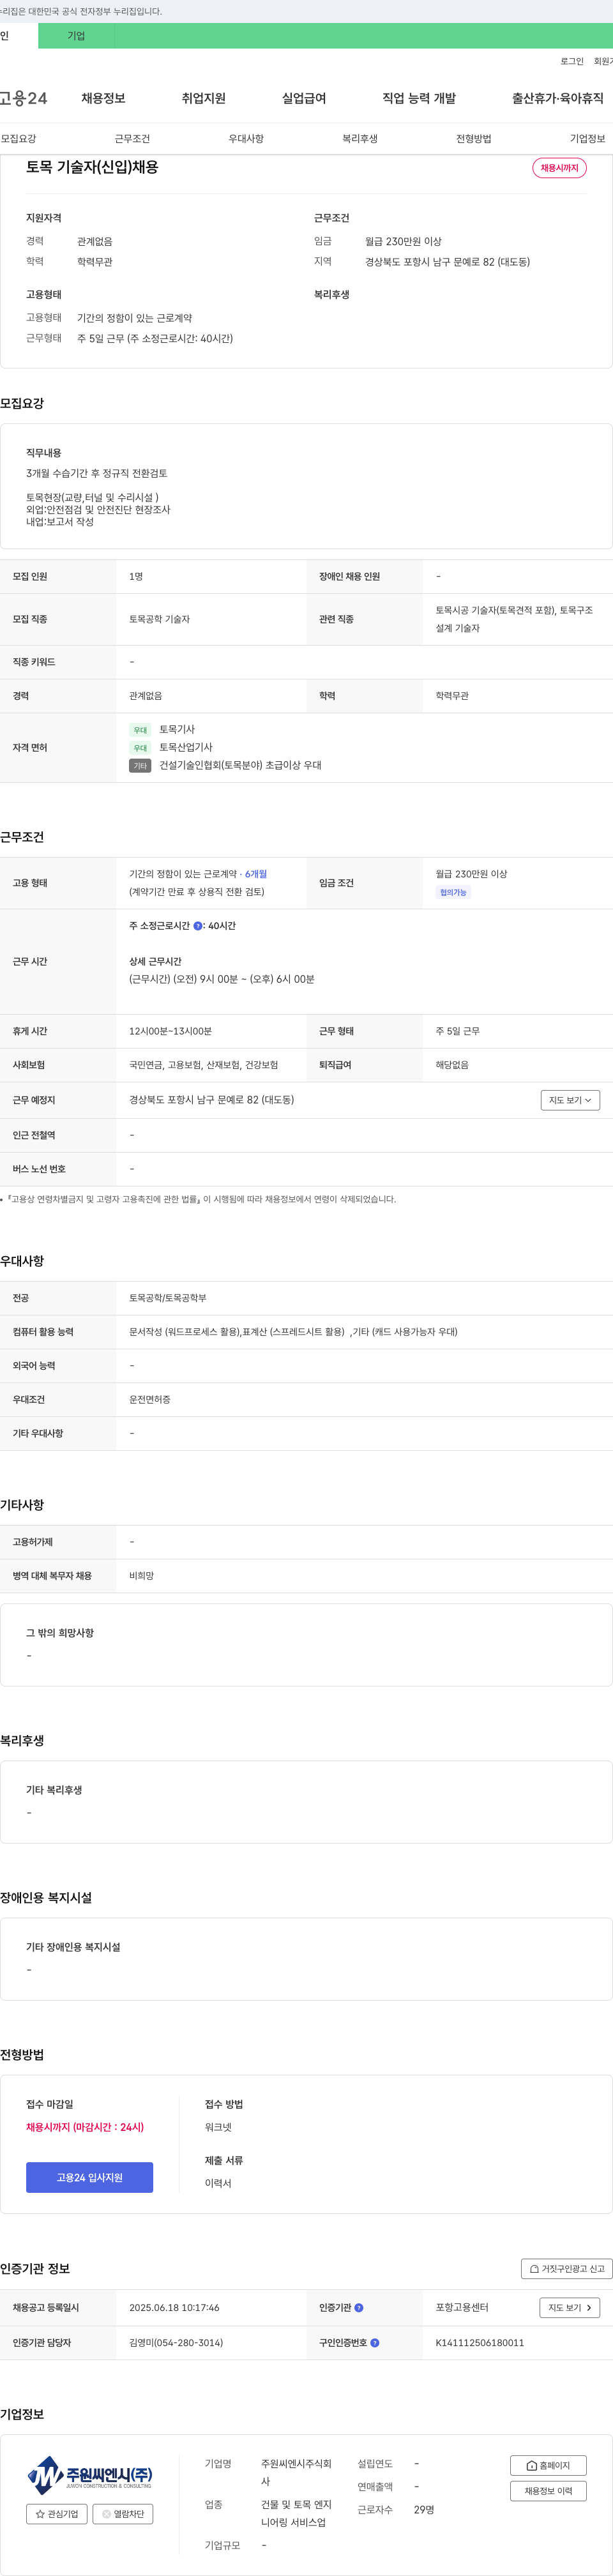613x2576 pixels.
Task: Select work hours (오전) 9시 00분 ~ (오후) 6시 00분
Action: pos(222,980)
